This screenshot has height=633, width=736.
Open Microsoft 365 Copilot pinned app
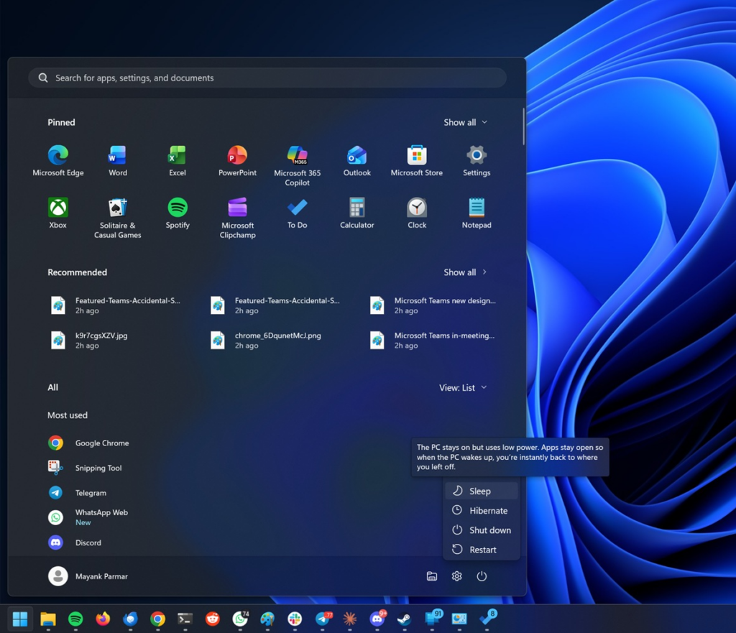click(x=297, y=166)
